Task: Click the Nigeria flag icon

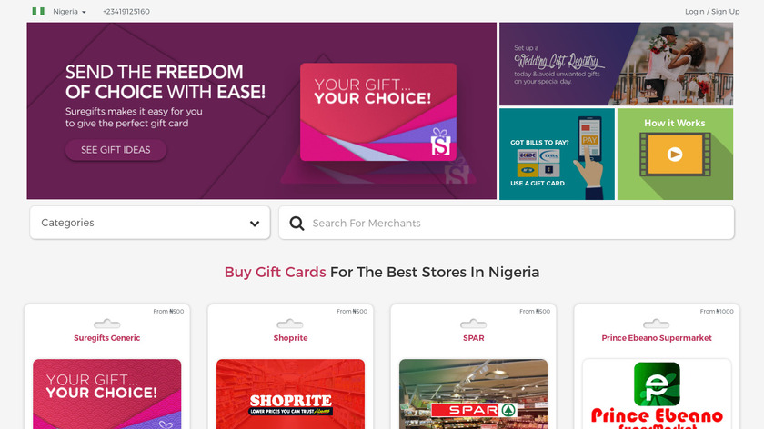Action: (x=38, y=11)
